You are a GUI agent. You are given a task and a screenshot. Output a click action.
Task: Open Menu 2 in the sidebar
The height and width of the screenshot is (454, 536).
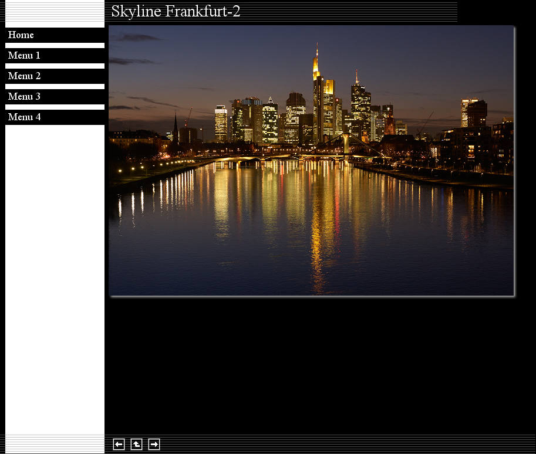click(24, 76)
